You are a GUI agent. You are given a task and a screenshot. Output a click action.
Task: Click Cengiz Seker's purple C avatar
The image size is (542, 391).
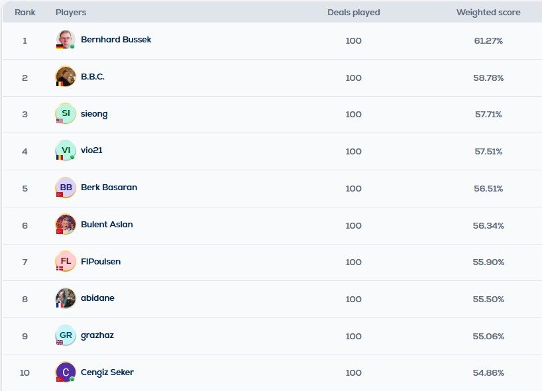[x=65, y=372]
